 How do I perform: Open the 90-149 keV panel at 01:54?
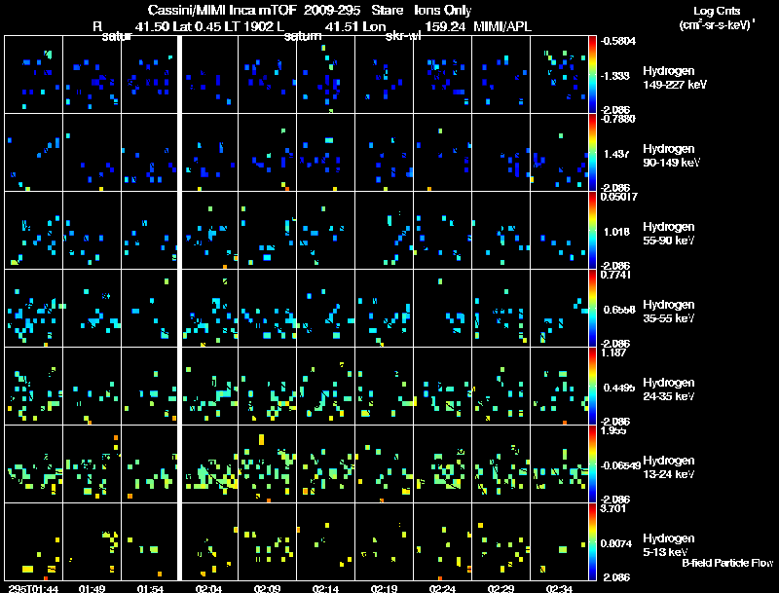[150, 152]
